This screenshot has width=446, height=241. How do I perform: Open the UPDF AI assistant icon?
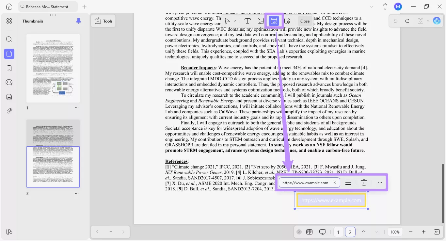coord(437,21)
